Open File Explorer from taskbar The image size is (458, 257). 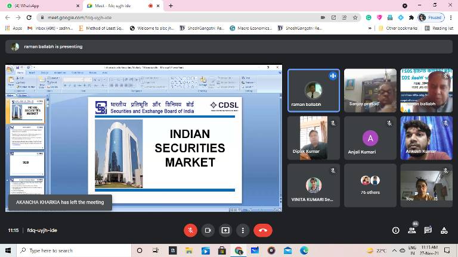pos(189,250)
